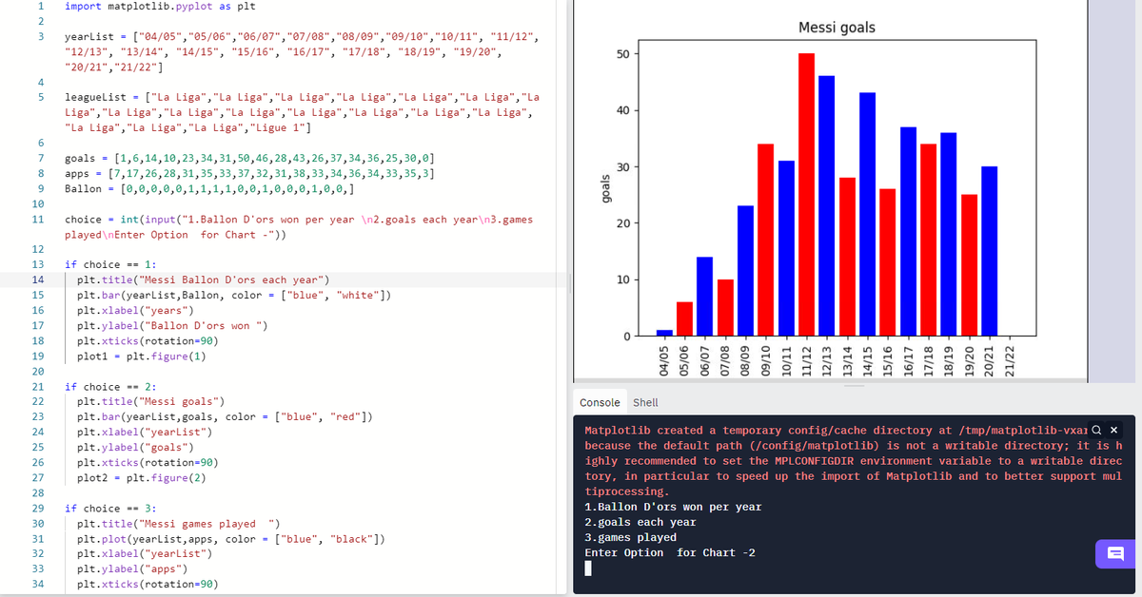Click the 'apps = [7,17,26...' code line
This screenshot has width=1142, height=597.
pos(249,173)
